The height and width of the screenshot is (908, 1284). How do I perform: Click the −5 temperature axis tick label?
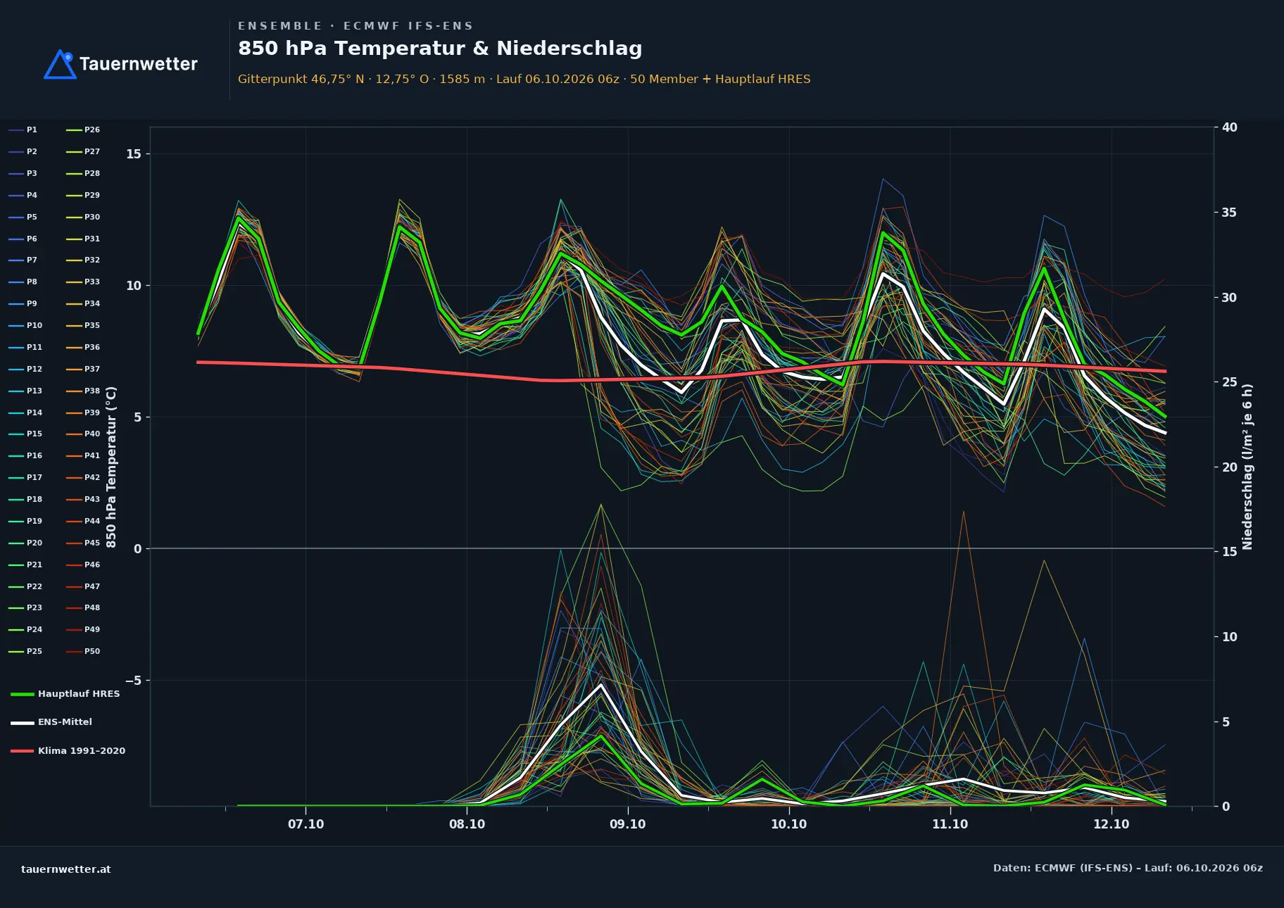(x=133, y=681)
